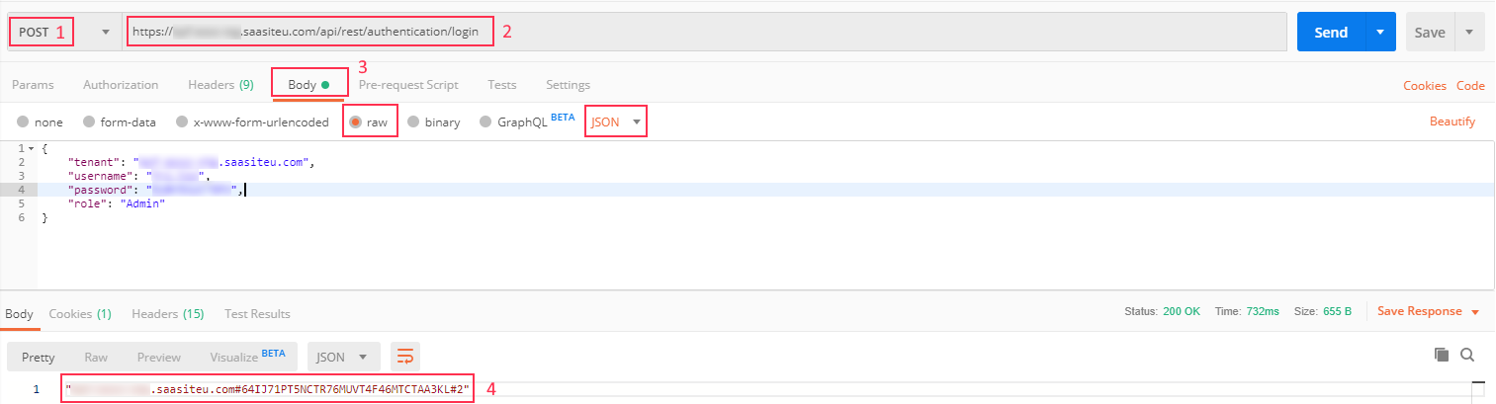Switch to the Authorization tab
The image size is (1496, 404).
pos(121,85)
